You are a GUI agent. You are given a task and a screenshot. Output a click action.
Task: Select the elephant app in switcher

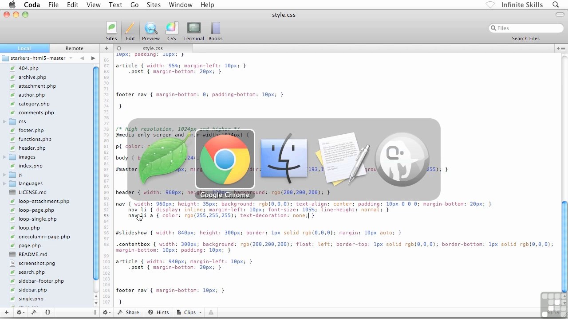(x=402, y=159)
